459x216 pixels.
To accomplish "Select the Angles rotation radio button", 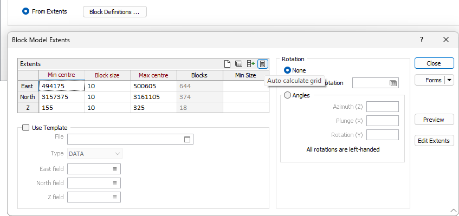I will [x=287, y=95].
